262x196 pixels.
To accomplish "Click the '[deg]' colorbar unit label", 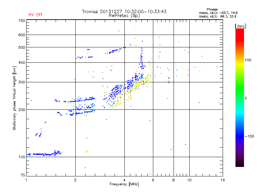I will pyautogui.click(x=240, y=26).
